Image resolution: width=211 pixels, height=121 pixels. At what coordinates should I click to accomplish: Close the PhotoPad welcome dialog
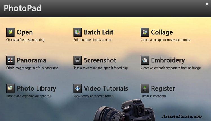click(207, 4)
